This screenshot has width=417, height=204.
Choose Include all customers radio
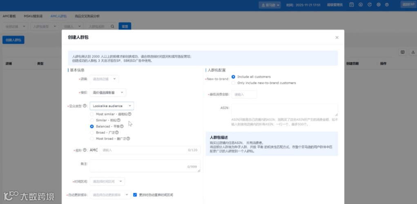tap(233, 77)
